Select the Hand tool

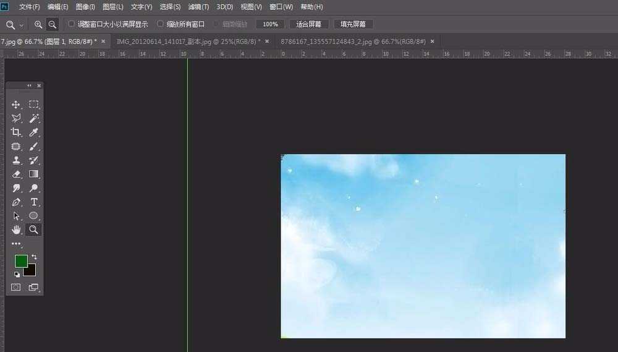[16, 230]
